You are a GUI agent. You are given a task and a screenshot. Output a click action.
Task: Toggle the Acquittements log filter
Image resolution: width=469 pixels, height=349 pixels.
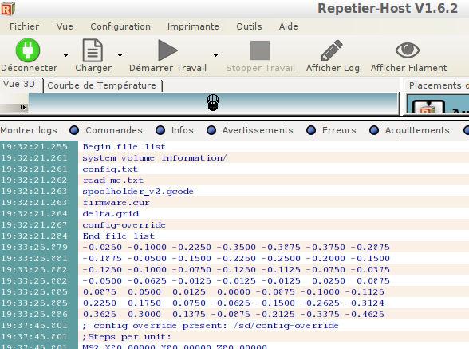[x=374, y=130]
